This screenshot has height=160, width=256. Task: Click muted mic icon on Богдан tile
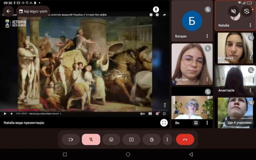[208, 9]
